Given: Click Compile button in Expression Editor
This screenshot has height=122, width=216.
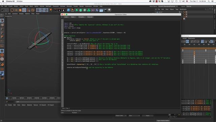Looking at the screenshot, I should tap(82, 17).
